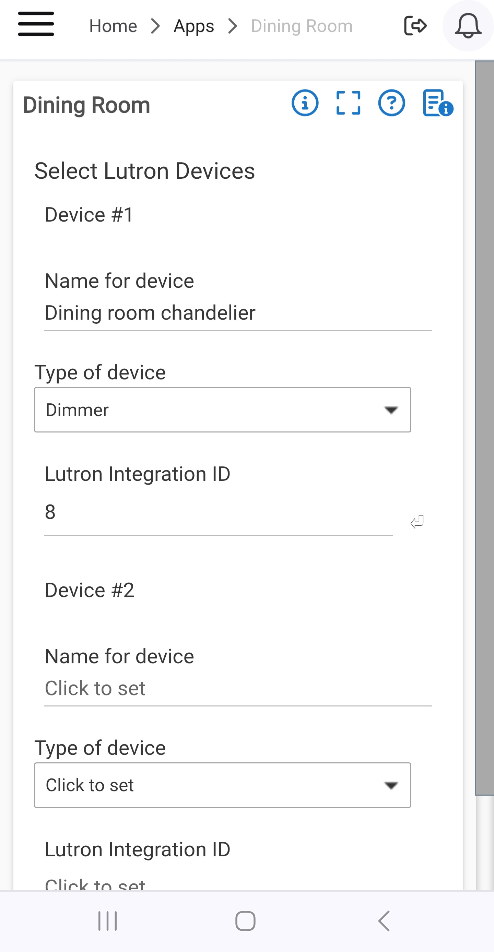Click the logout arrow icon
Viewport: 494px width, 952px height.
pos(415,26)
